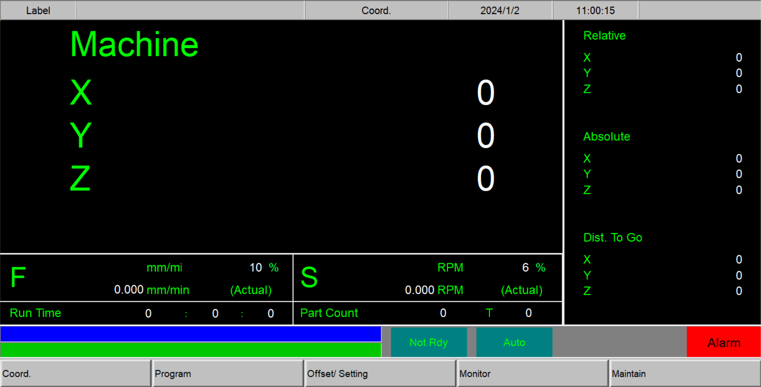
Task: Select the Machine Y axis label
Action: (81, 136)
